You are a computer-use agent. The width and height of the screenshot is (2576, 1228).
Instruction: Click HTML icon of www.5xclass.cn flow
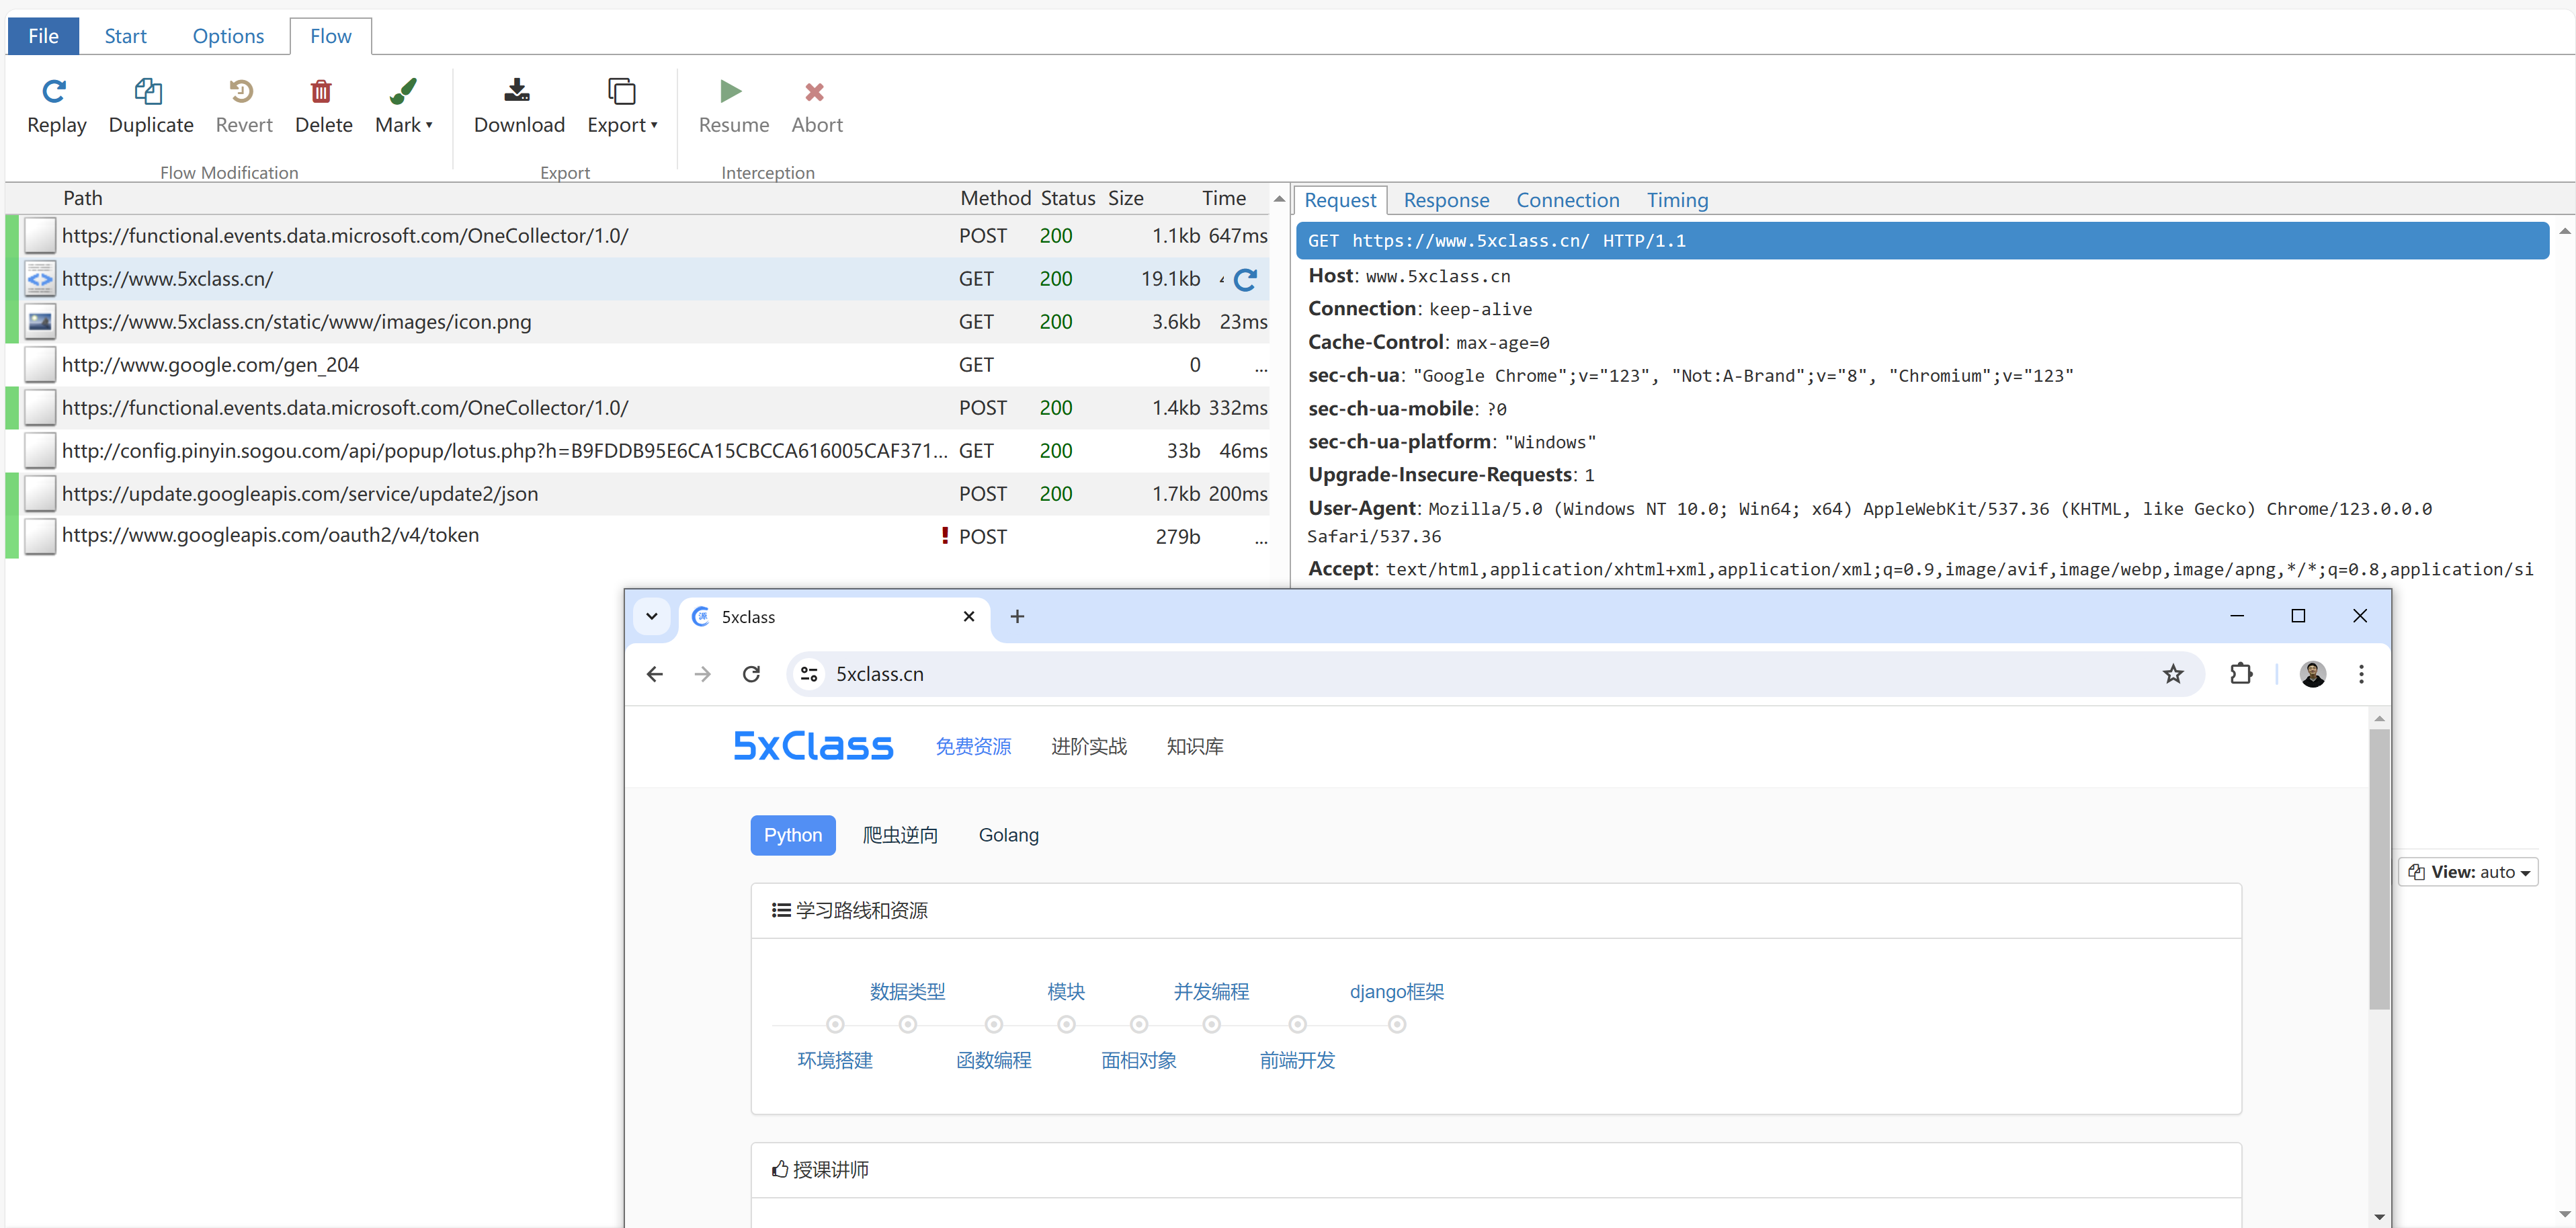tap(40, 279)
